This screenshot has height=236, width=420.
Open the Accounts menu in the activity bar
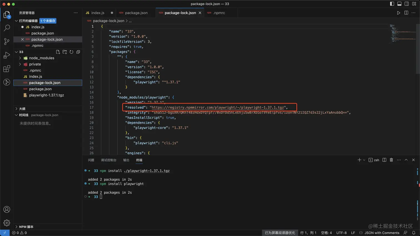click(x=7, y=209)
